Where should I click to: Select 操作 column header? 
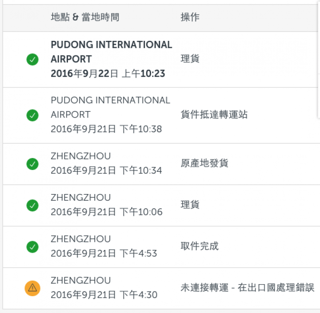190,17
